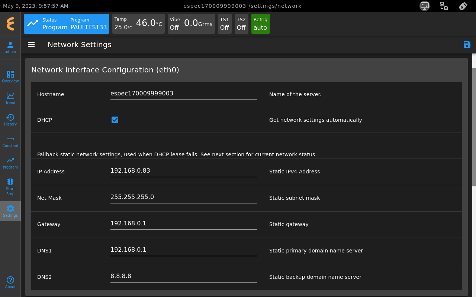Open the About help page
476x297 pixels.
click(x=10, y=282)
